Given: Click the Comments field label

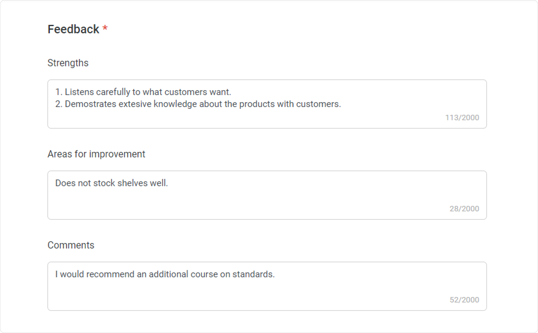Looking at the screenshot, I should pyautogui.click(x=71, y=245).
